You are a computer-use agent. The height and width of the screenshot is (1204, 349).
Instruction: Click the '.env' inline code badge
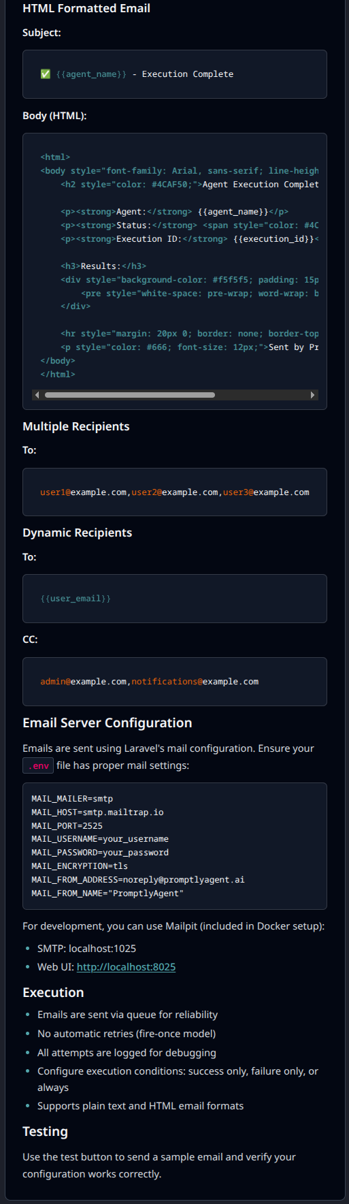(38, 765)
